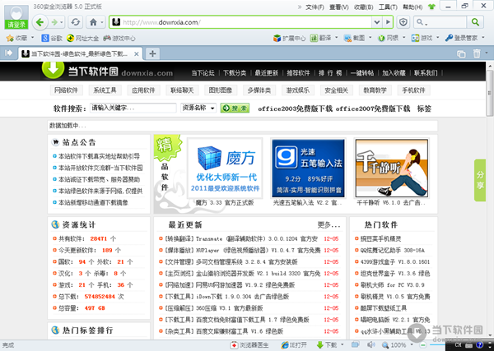494x351 pixels.
Task: Open the user login avatar
Action: pos(16,16)
